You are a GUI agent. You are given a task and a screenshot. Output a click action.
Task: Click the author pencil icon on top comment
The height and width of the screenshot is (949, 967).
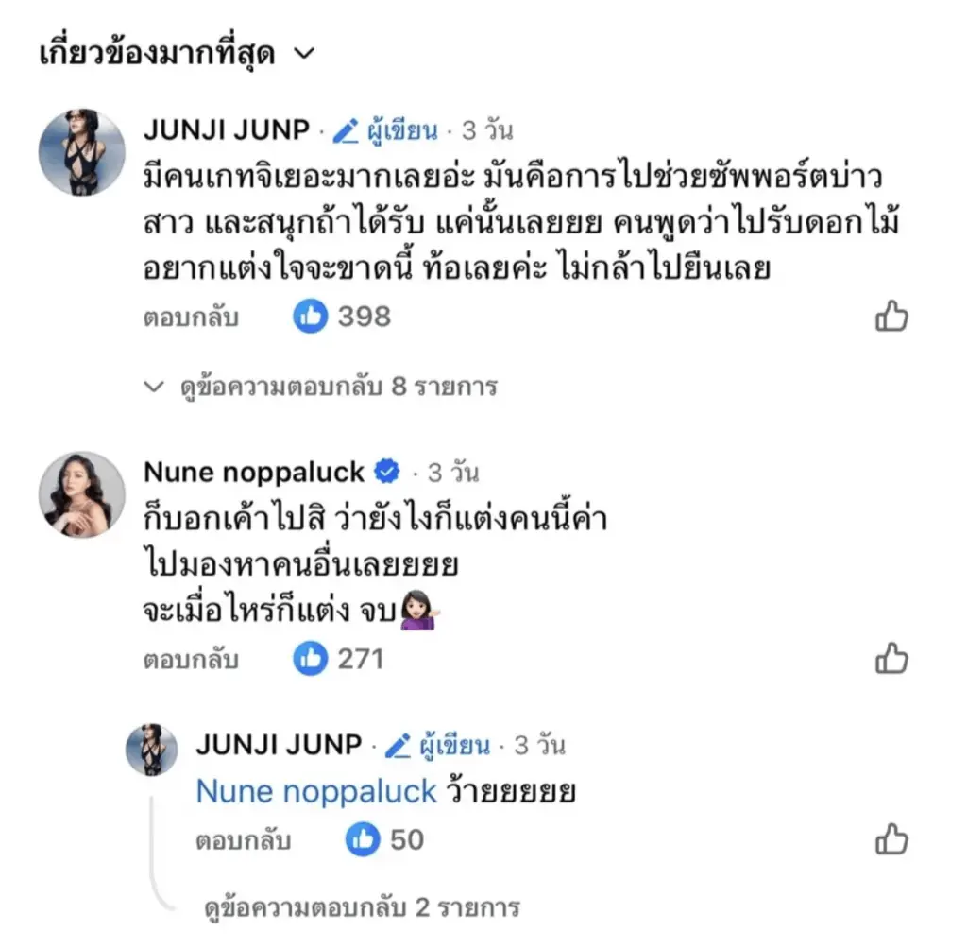(346, 131)
